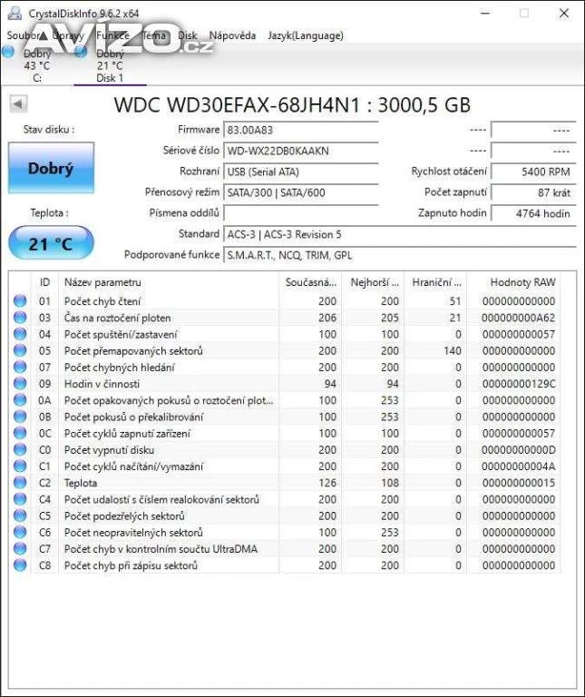Click the CrystalDiskInfo app icon in the title bar
Screen dimensions: 585x697
(15, 14)
